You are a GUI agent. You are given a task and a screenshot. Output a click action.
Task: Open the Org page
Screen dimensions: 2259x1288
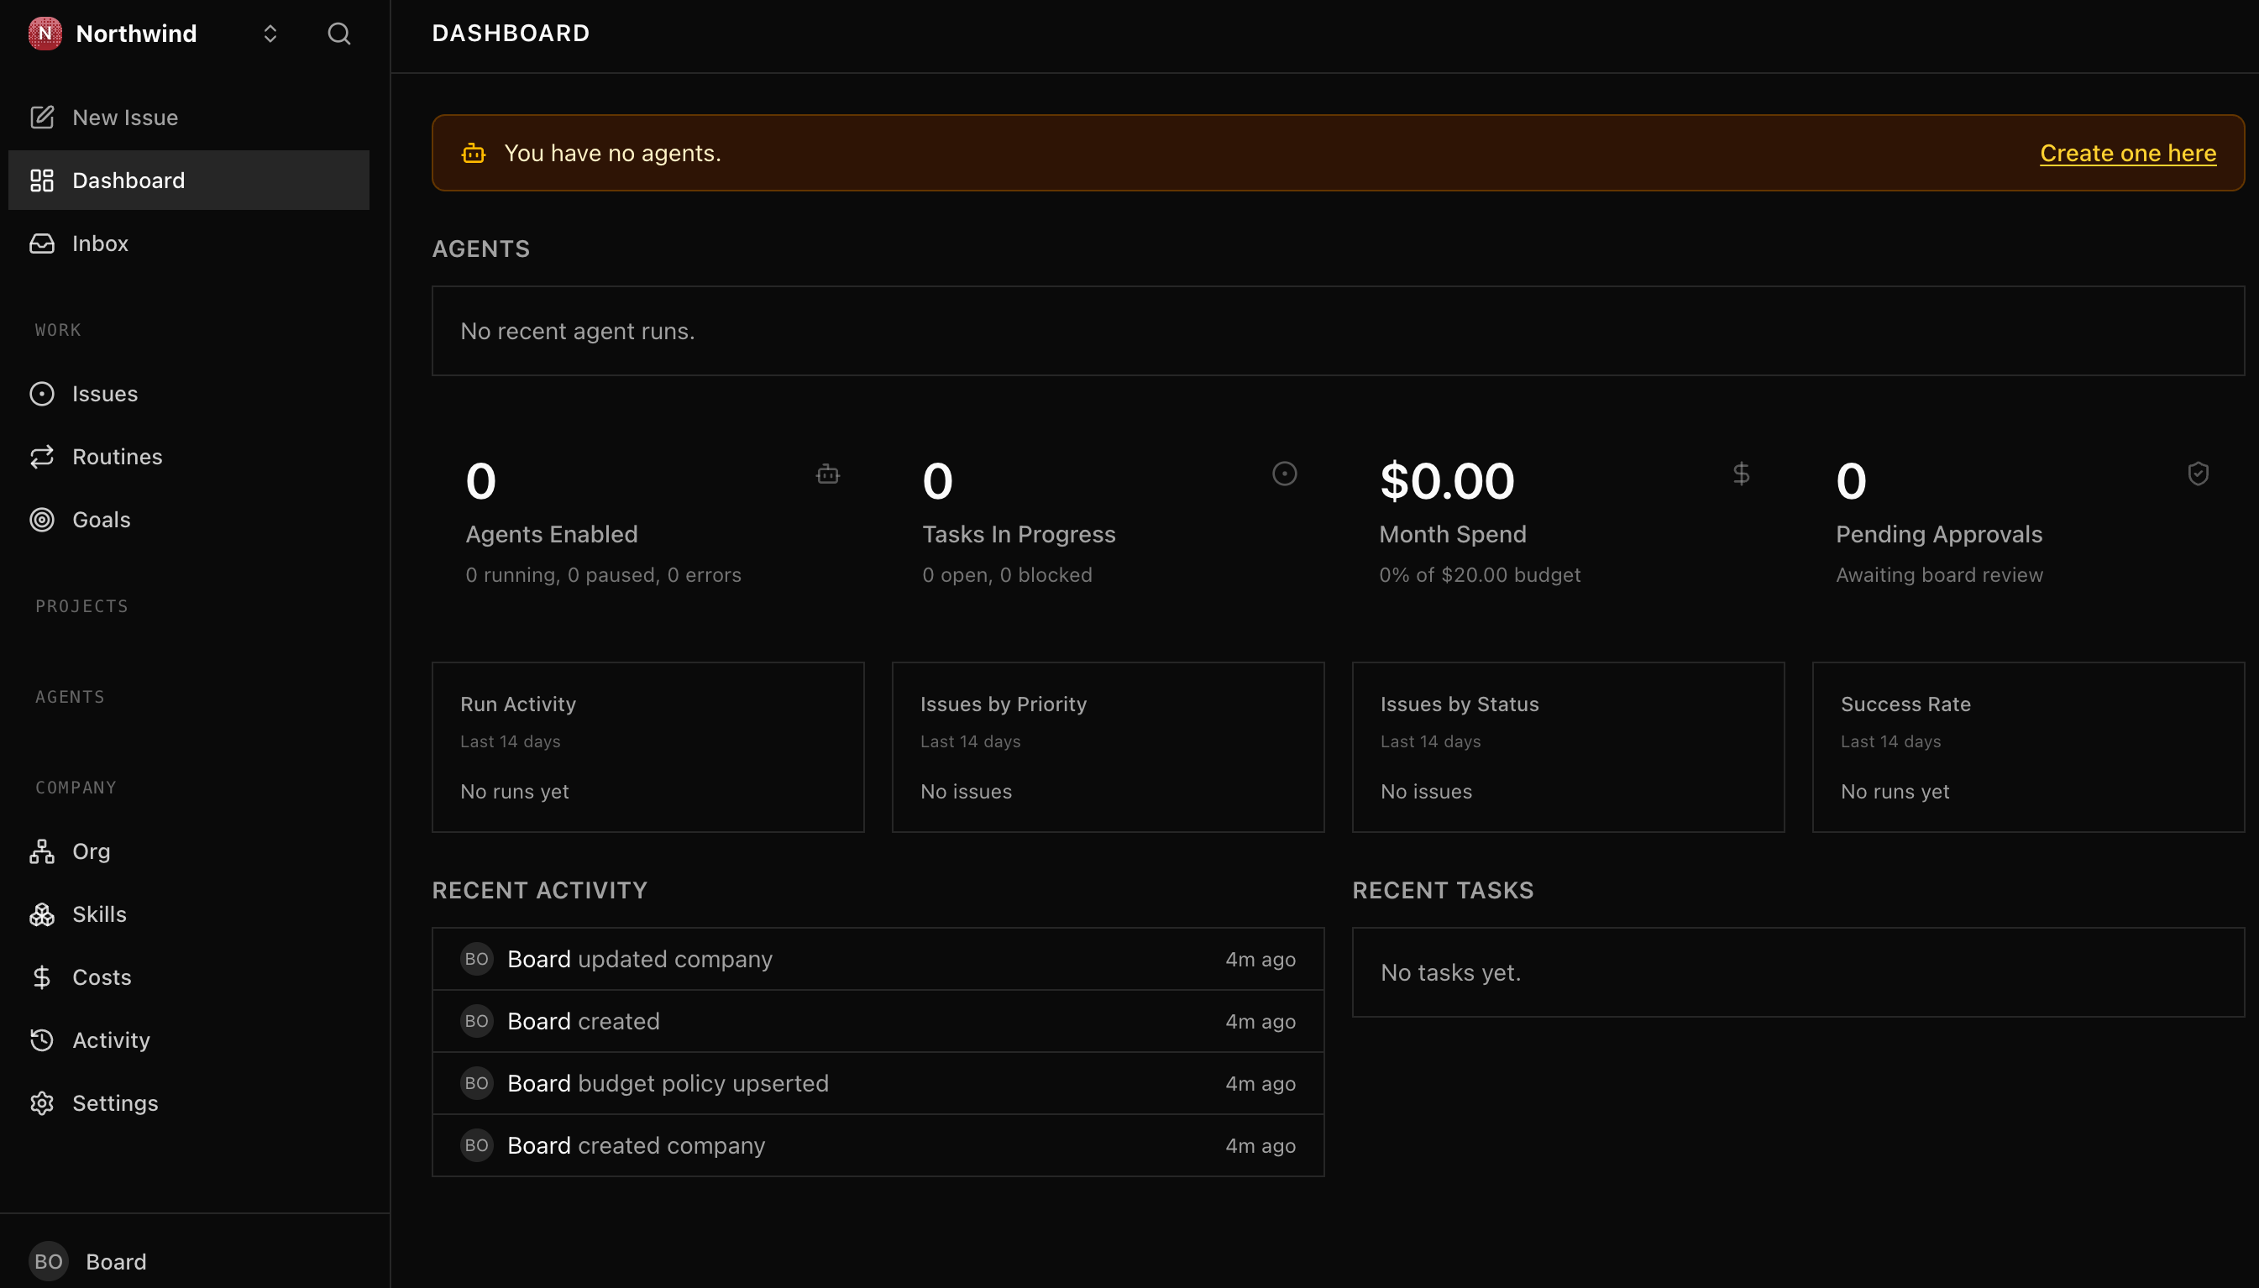click(188, 851)
